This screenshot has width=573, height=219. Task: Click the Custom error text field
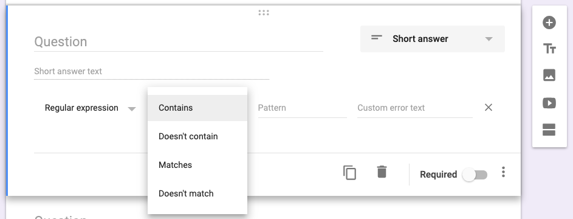pyautogui.click(x=415, y=108)
